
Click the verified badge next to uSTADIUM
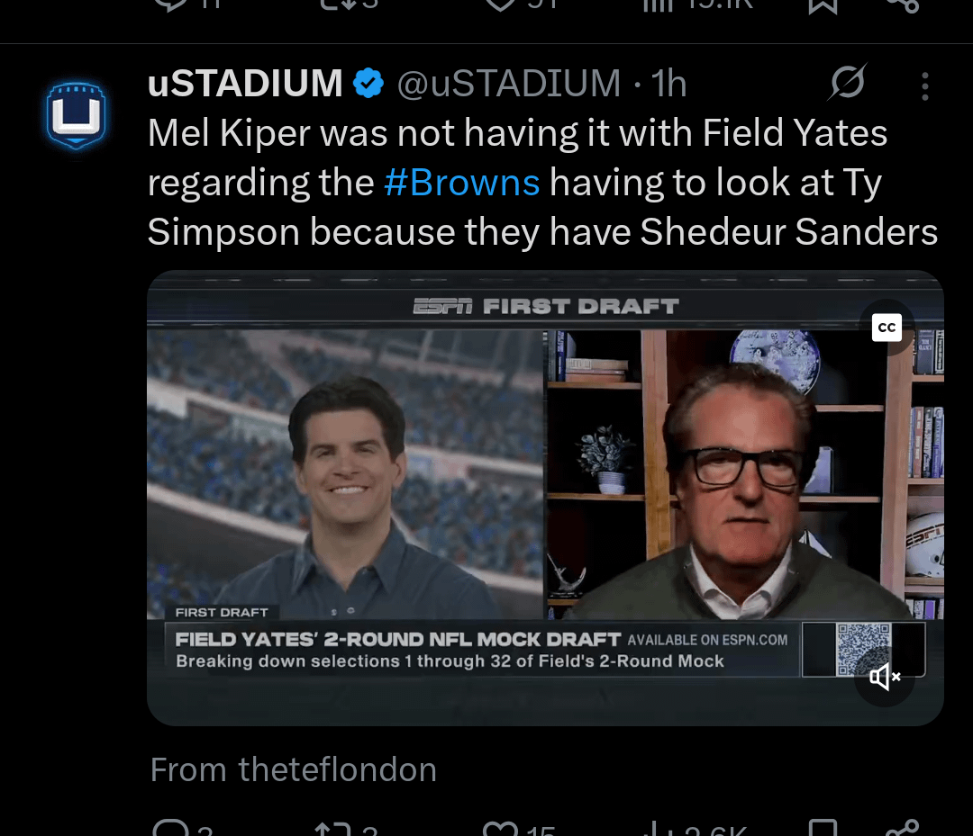(x=367, y=83)
